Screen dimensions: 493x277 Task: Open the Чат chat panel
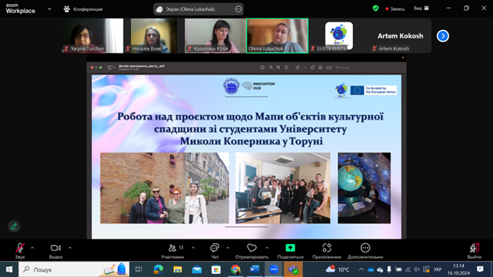click(x=215, y=251)
